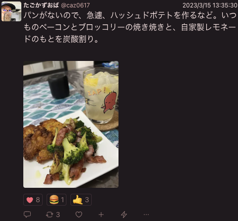Viewport: 238px width, 221px height.
Task: Enlarge the attached food photo
Action: pyautogui.click(x=71, y=124)
